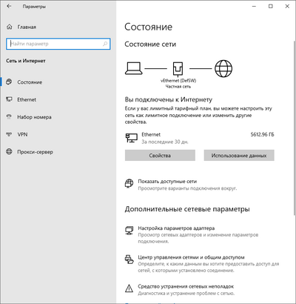The height and width of the screenshot is (304, 296).
Task: Open the Прокси-сервер section
Action: 35,152
